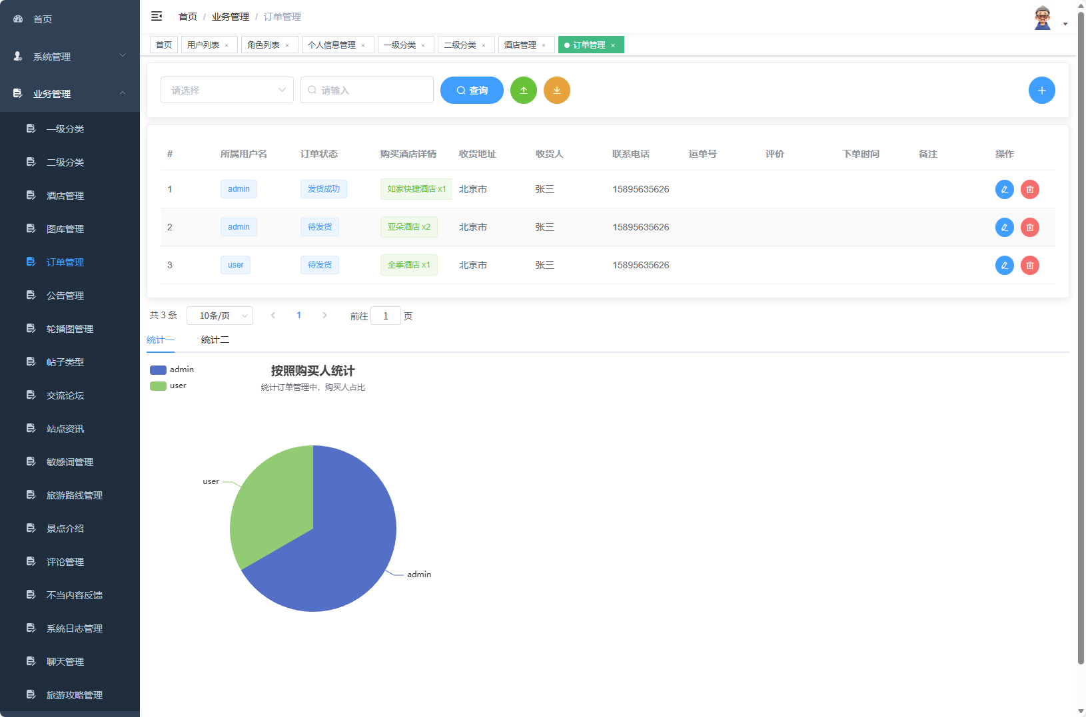Click the user avatar at the top right
This screenshot has height=717, width=1086.
(x=1042, y=16)
